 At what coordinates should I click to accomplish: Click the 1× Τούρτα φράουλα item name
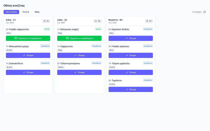click(x=119, y=63)
